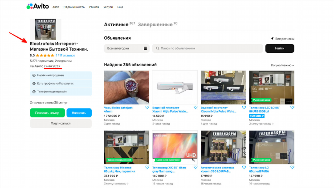Click Найдено 366 объявлений heading

[x=130, y=64]
